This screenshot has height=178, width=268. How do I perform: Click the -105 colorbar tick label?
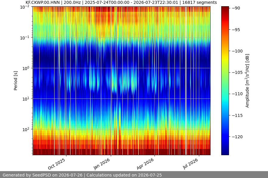(x=237, y=72)
